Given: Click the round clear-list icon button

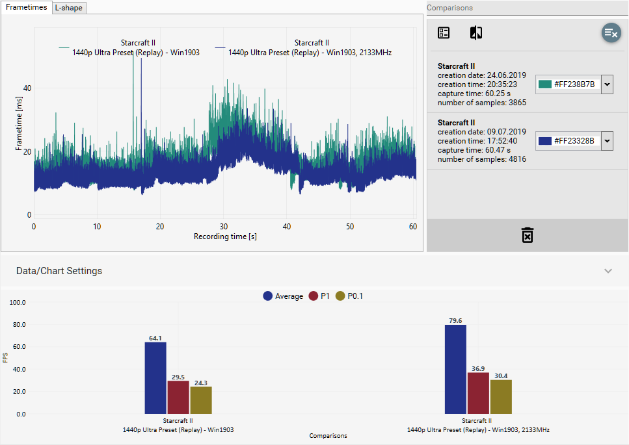Looking at the screenshot, I should click(611, 33).
